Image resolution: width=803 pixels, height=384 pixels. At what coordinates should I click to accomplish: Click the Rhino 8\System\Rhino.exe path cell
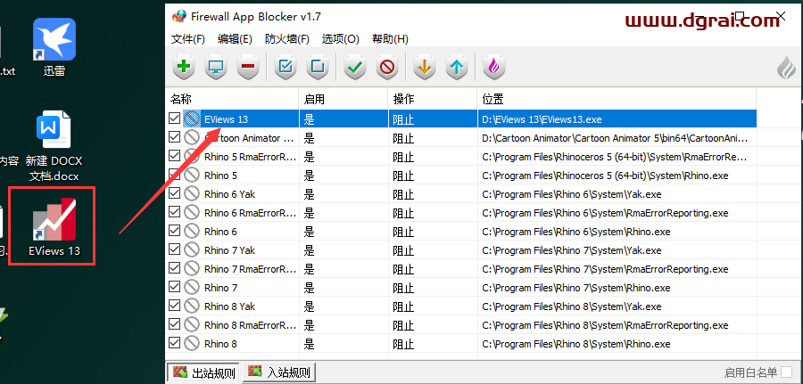(576, 344)
